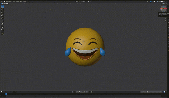Play animation in reverse
The width and height of the screenshot is (169, 98).
pyautogui.click(x=79, y=92)
